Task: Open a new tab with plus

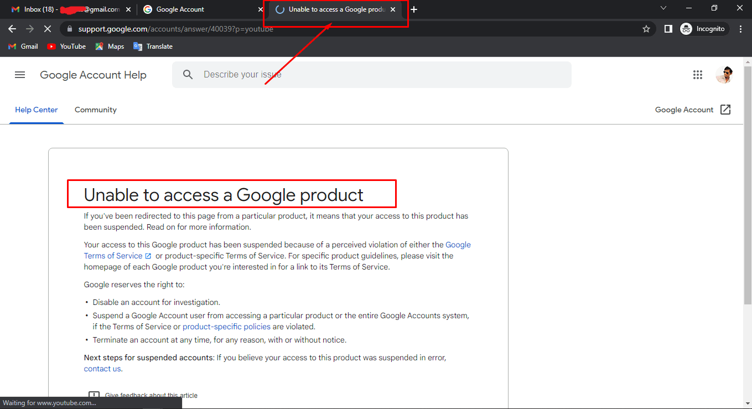Action: [414, 9]
